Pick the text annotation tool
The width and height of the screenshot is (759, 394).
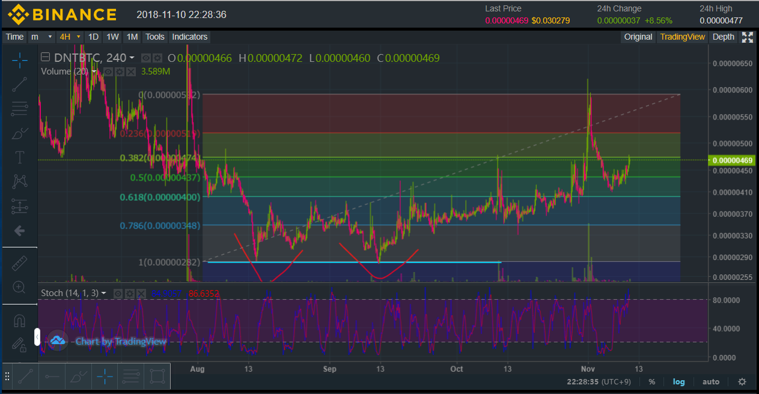(19, 157)
